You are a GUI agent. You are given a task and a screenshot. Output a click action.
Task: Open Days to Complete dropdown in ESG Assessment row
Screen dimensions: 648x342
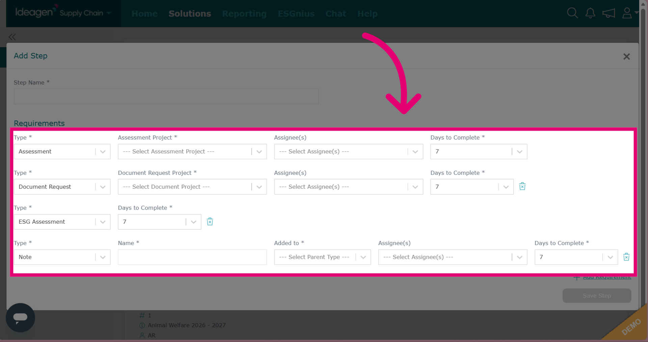pos(159,222)
